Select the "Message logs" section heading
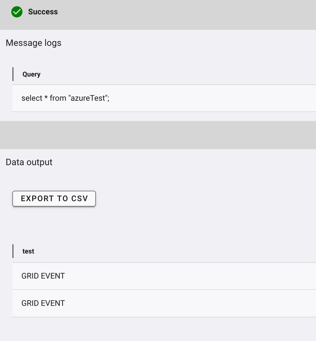Screen dimensions: 316x341 (33, 43)
